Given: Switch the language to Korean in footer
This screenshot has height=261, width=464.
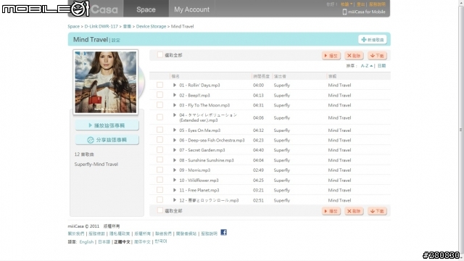Looking at the screenshot, I should (x=161, y=241).
